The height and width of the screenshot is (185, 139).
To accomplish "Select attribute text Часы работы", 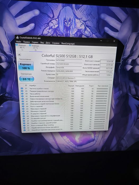I will pyautogui.click(x=35, y=94).
